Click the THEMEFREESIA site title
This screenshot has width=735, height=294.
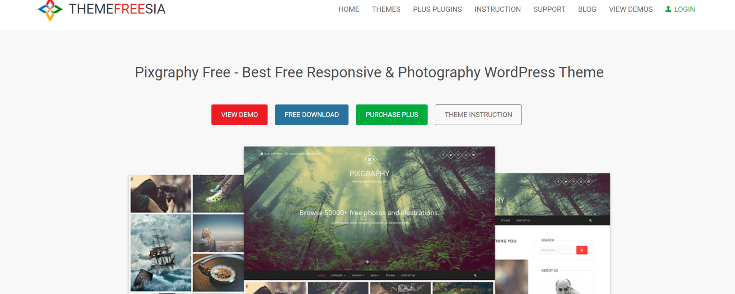(117, 9)
